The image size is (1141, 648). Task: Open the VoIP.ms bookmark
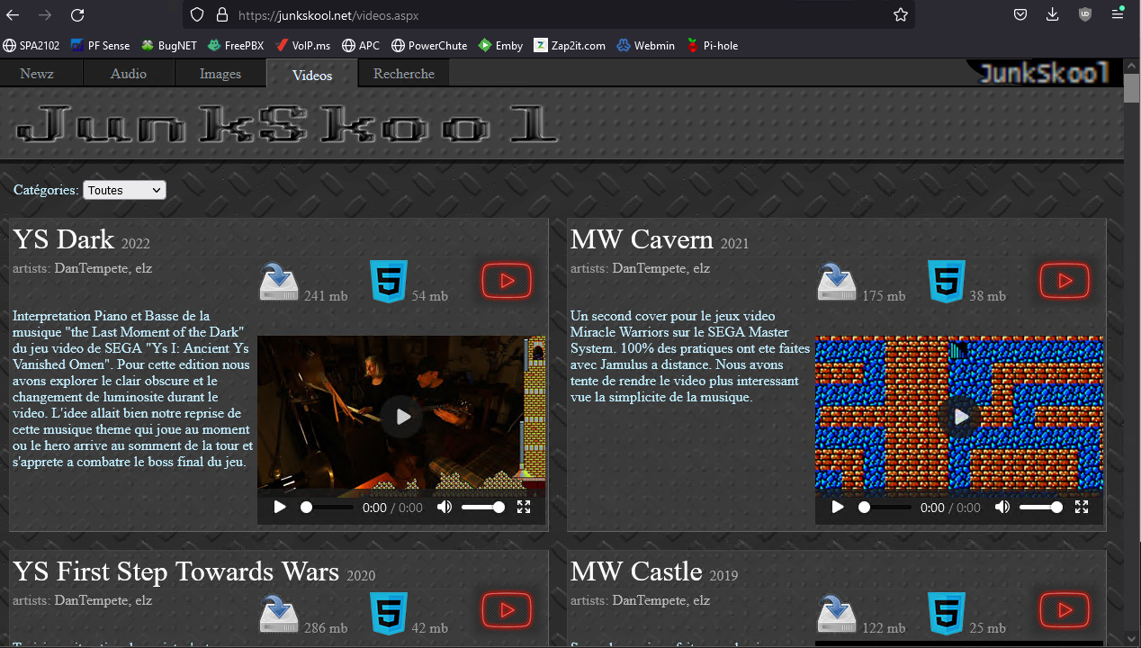(303, 45)
